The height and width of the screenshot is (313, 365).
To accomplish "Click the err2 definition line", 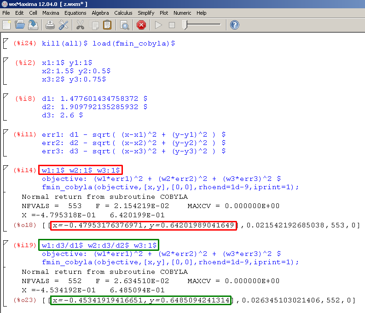I will tap(133, 143).
